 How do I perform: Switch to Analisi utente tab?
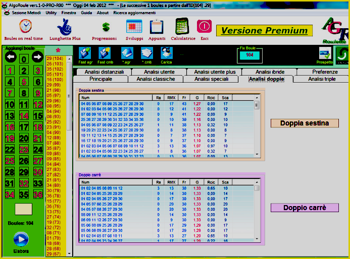(x=159, y=72)
